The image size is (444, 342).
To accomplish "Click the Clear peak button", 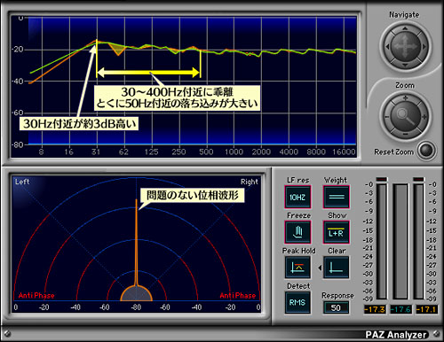I will coord(337,268).
